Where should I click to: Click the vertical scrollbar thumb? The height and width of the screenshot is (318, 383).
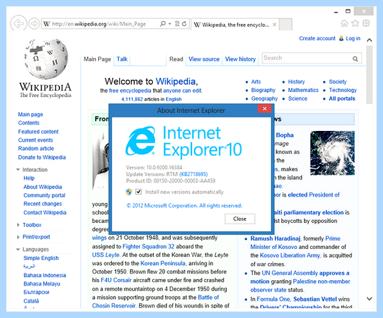(370, 75)
